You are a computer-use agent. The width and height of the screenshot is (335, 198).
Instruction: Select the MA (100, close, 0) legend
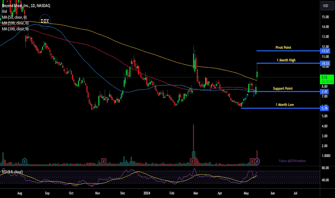15,23
